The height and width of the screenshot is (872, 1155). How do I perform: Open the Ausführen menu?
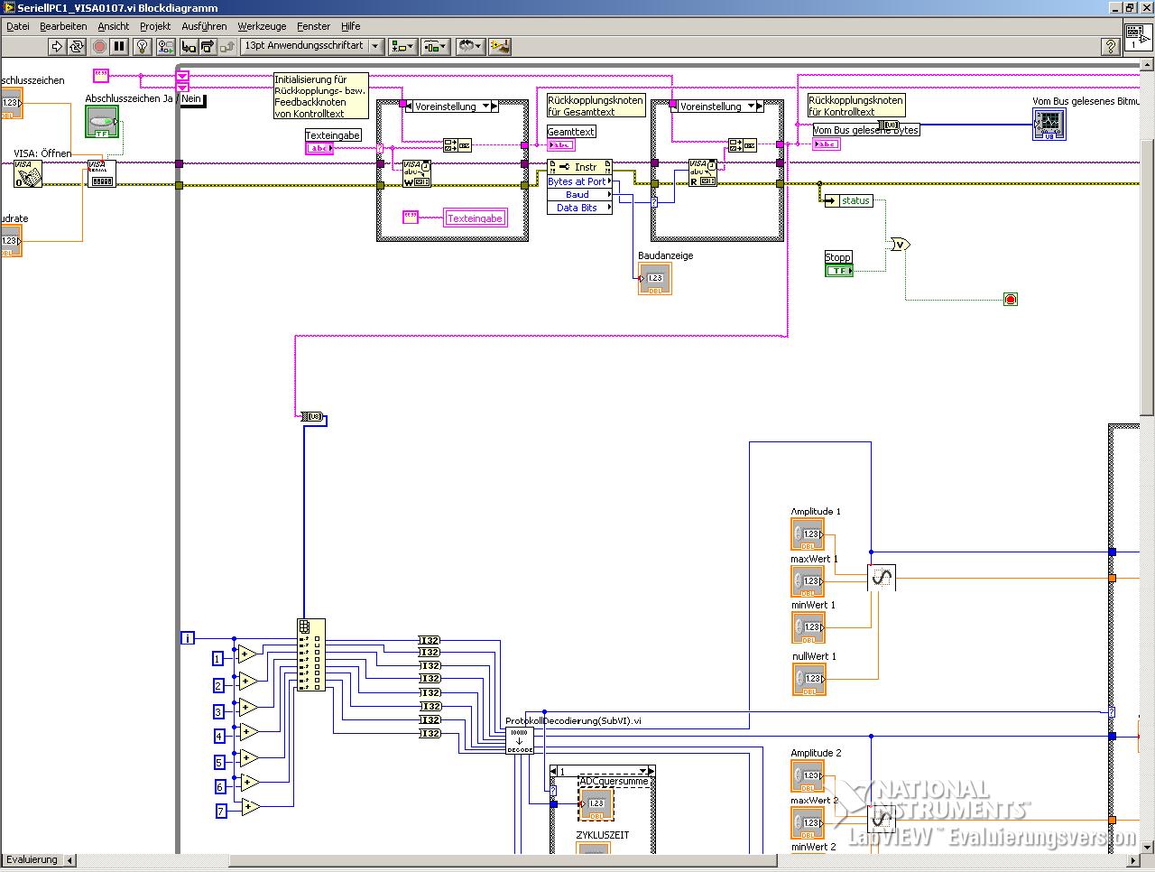pyautogui.click(x=204, y=26)
